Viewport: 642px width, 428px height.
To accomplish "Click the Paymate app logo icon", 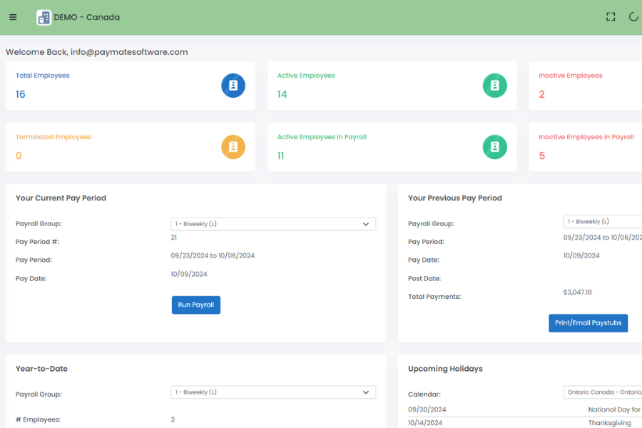I will pyautogui.click(x=44, y=17).
